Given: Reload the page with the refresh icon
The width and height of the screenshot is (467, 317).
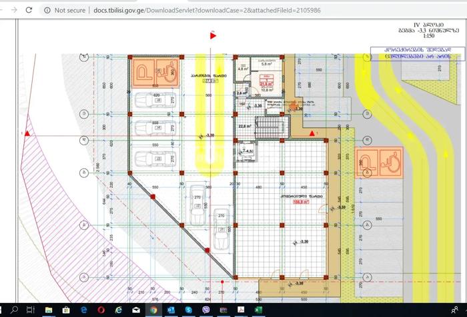Looking at the screenshot, I should pos(29,10).
